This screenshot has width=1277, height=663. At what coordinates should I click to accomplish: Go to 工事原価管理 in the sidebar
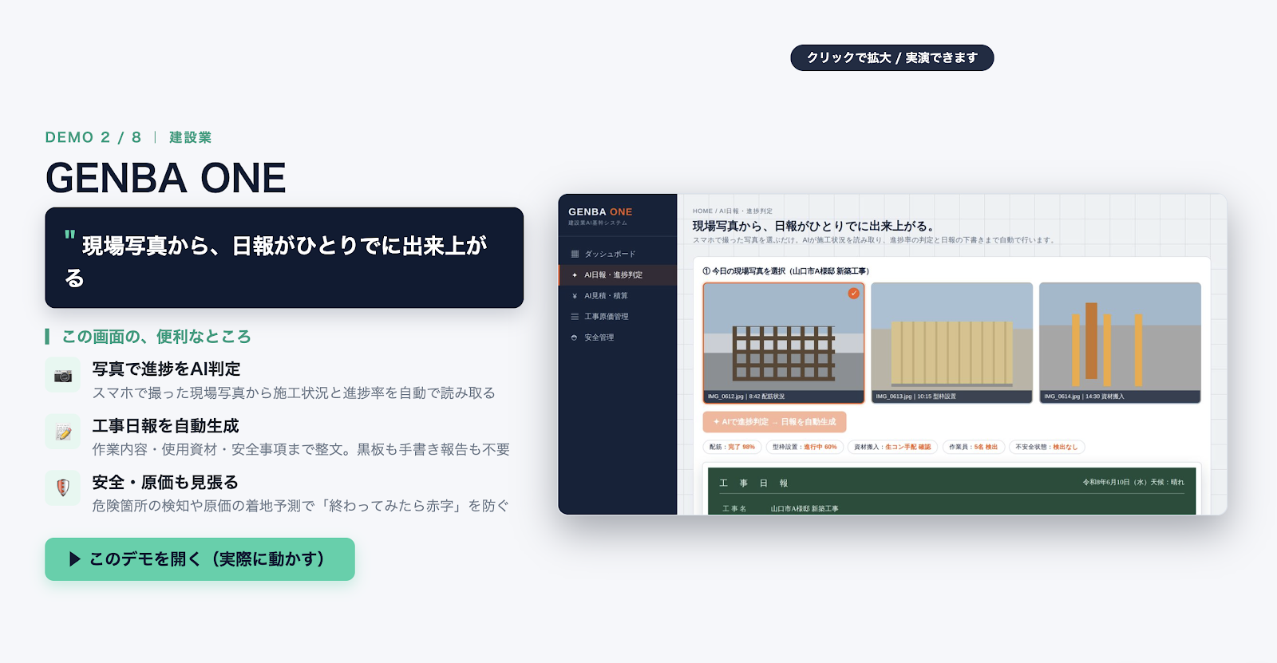[618, 317]
